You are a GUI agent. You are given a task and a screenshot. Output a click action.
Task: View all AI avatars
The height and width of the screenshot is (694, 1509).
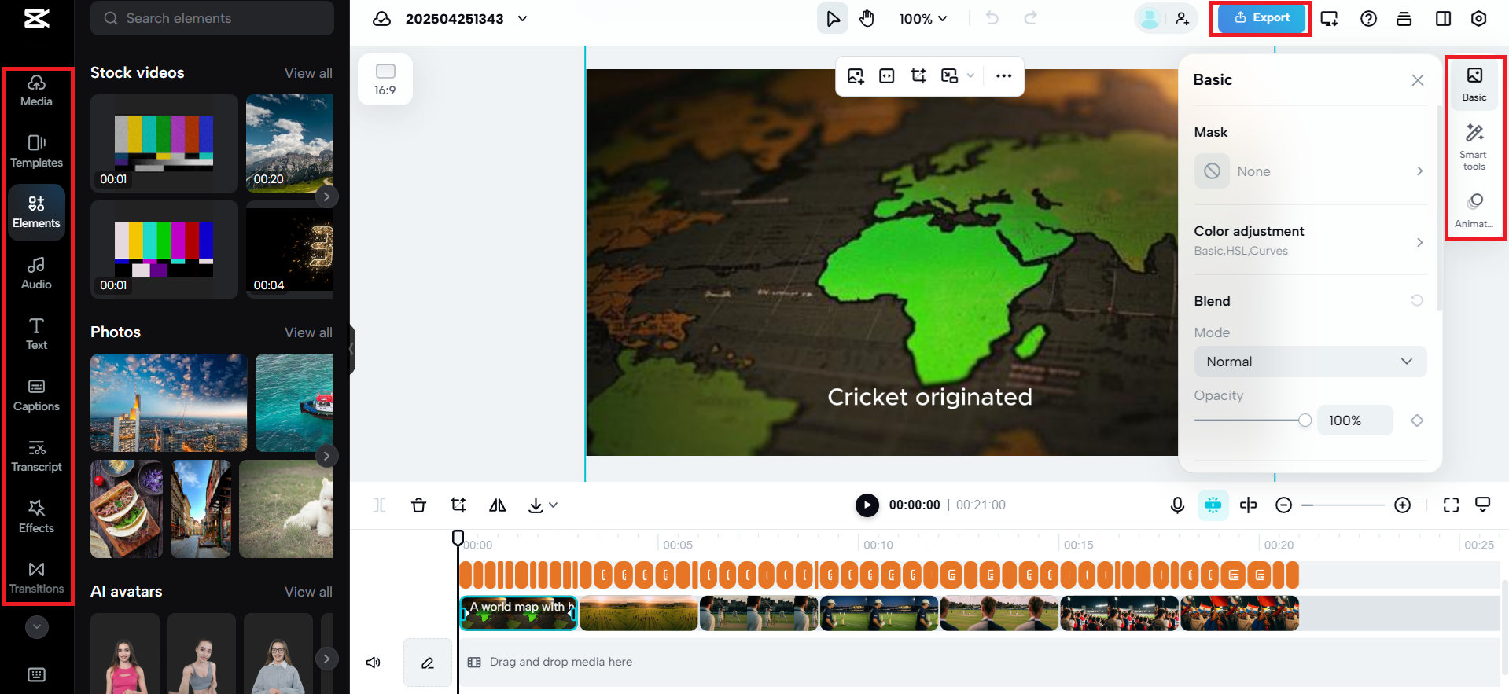(x=308, y=592)
